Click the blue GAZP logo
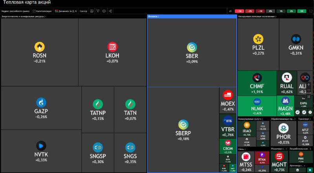 coord(41,103)
